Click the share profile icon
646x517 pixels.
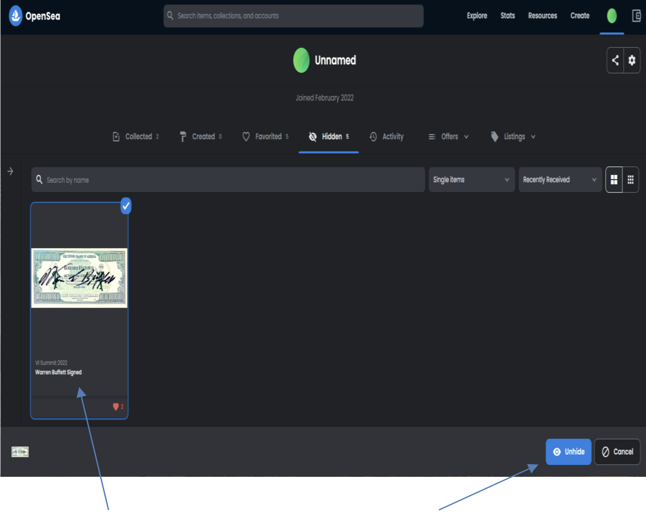pyautogui.click(x=615, y=60)
